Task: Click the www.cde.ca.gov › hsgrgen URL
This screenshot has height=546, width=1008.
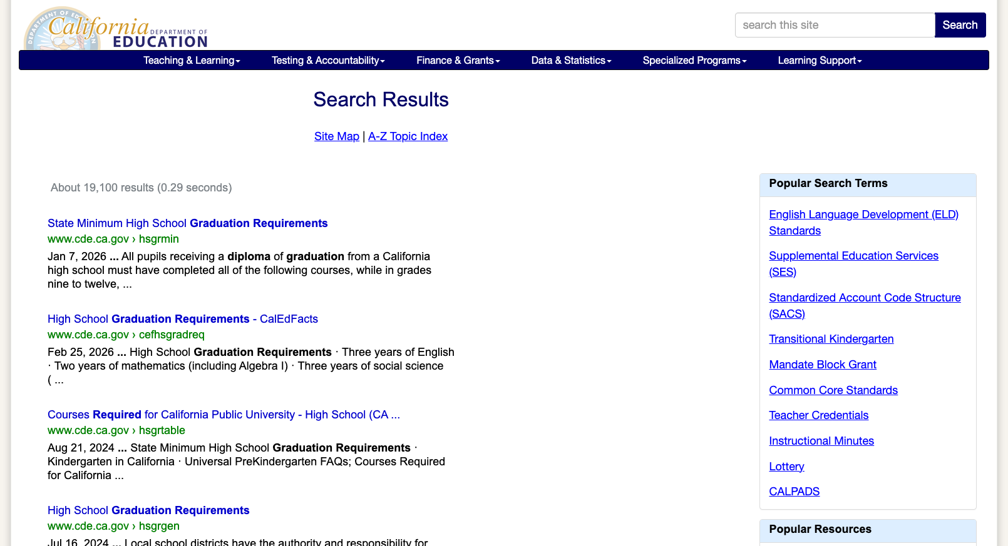Action: [x=113, y=526]
